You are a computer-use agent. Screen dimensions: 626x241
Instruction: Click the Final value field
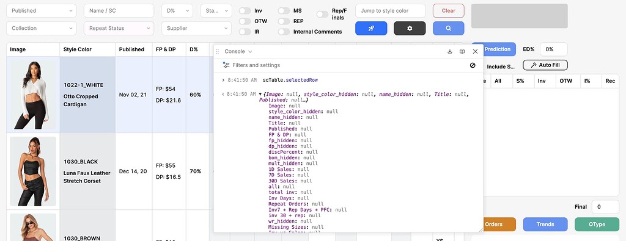tap(605, 207)
